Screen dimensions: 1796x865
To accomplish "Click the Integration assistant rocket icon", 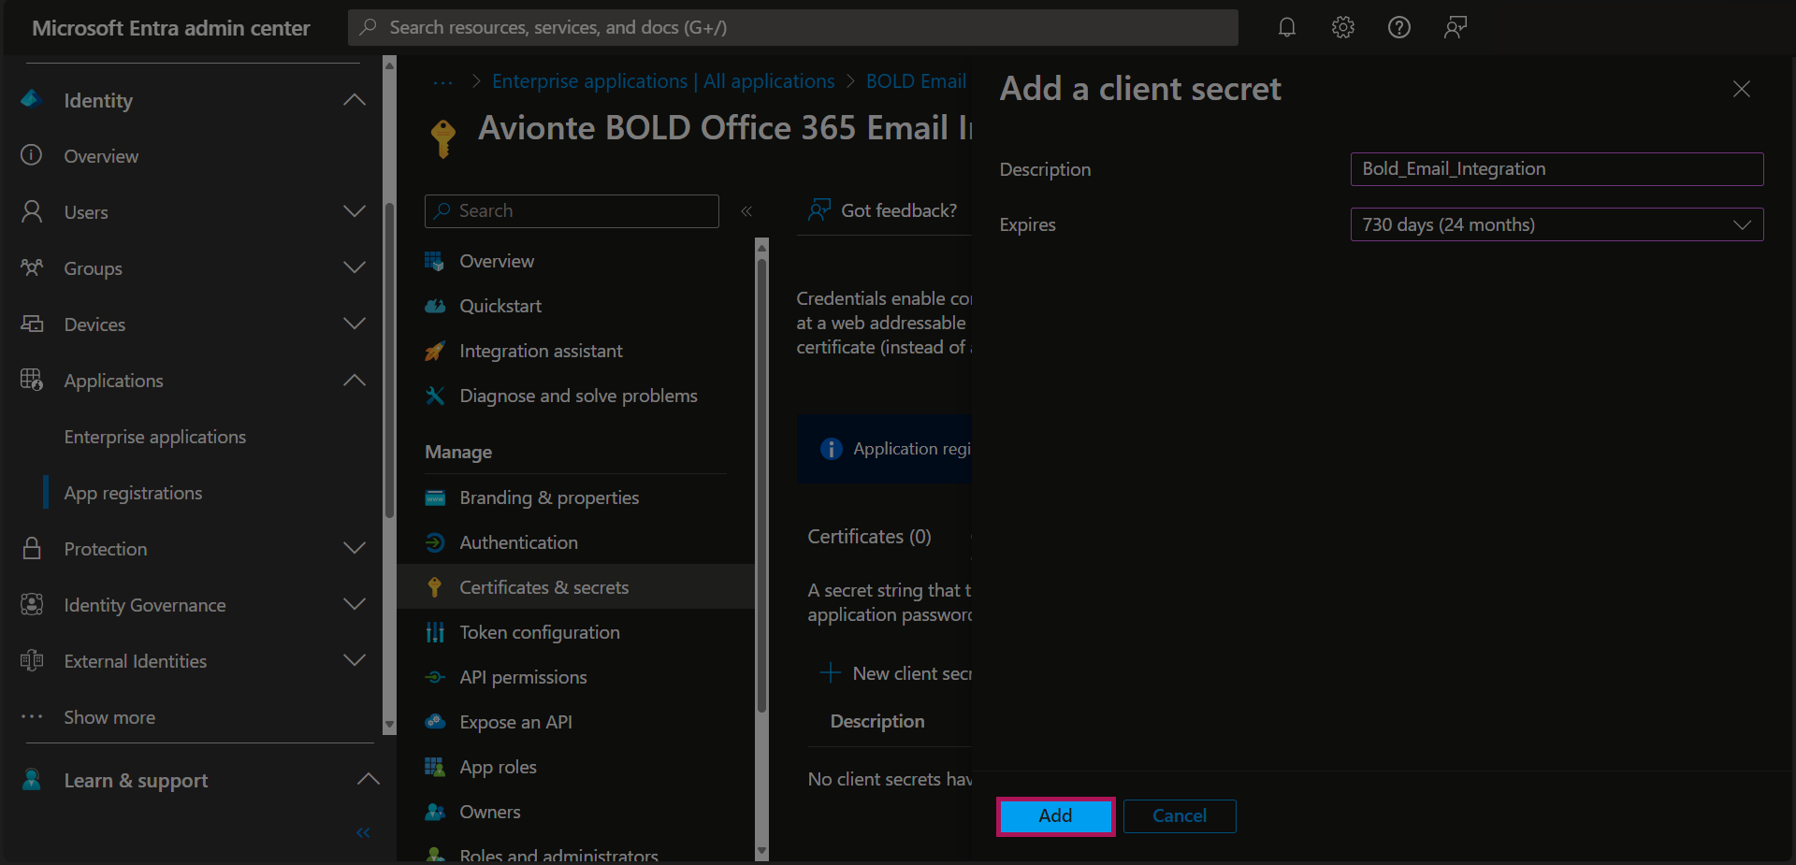I will coord(435,351).
